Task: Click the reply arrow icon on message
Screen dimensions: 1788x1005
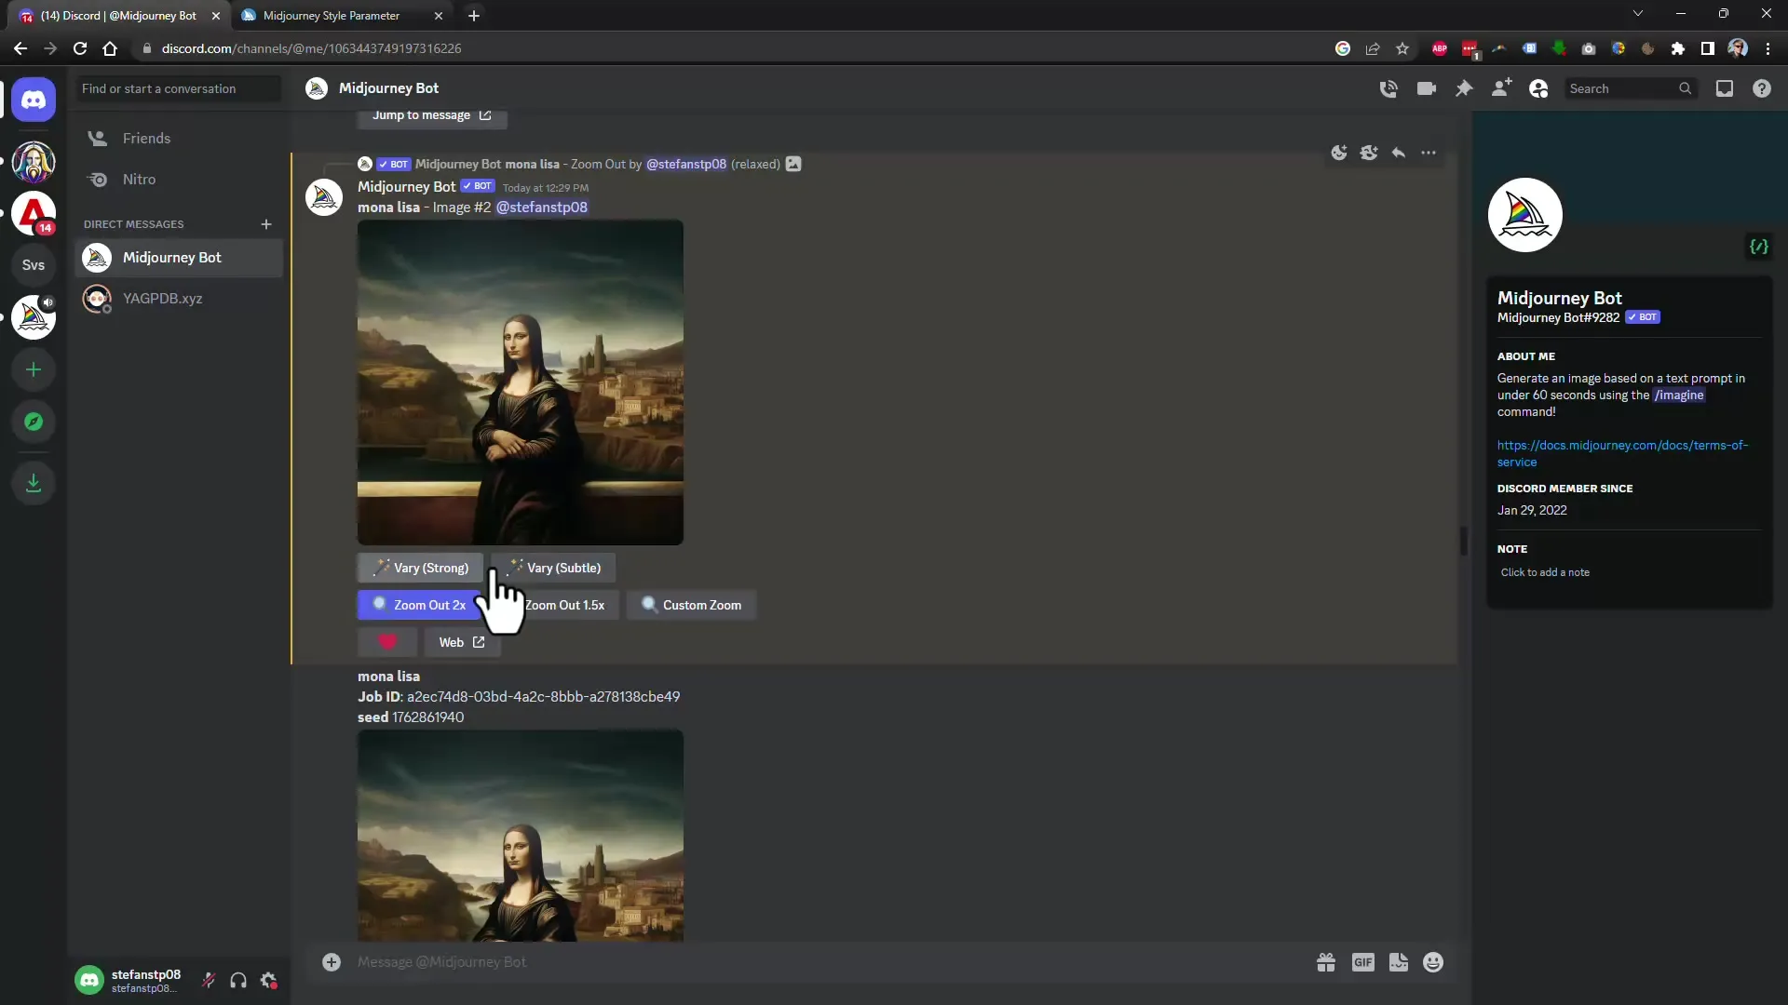Action: tap(1399, 153)
